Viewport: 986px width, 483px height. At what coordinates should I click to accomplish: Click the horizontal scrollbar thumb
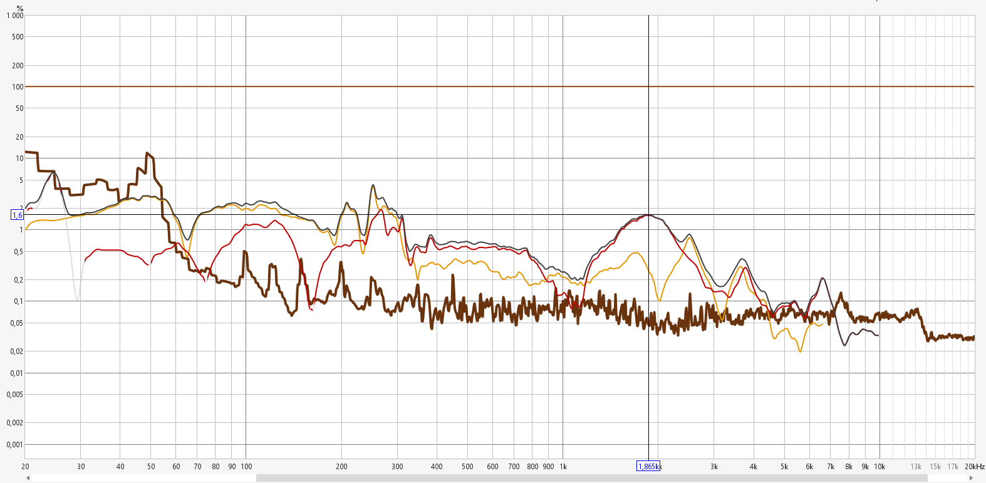(x=591, y=478)
